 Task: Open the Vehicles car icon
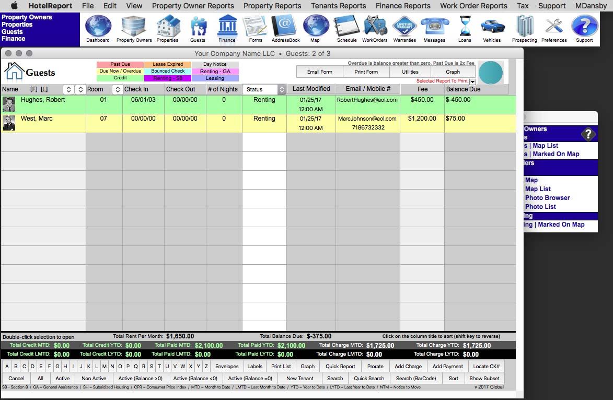(x=492, y=27)
